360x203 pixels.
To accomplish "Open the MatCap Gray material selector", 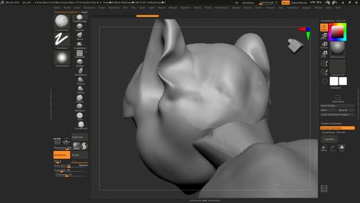I will point(337,50).
